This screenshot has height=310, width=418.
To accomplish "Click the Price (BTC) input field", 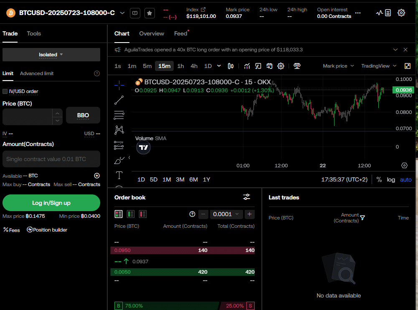I will (28, 117).
